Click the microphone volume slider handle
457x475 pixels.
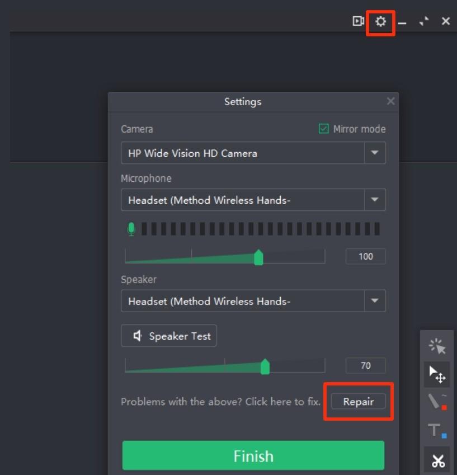258,257
